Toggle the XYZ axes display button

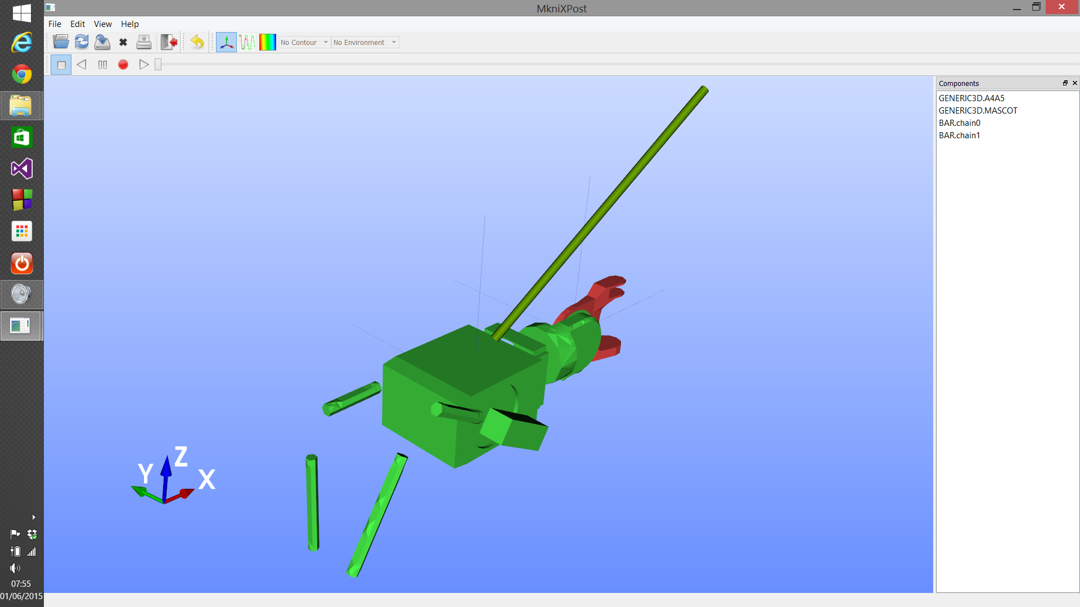[226, 42]
